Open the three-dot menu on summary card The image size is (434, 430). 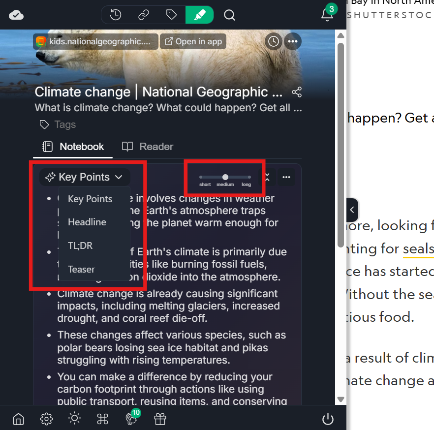286,177
